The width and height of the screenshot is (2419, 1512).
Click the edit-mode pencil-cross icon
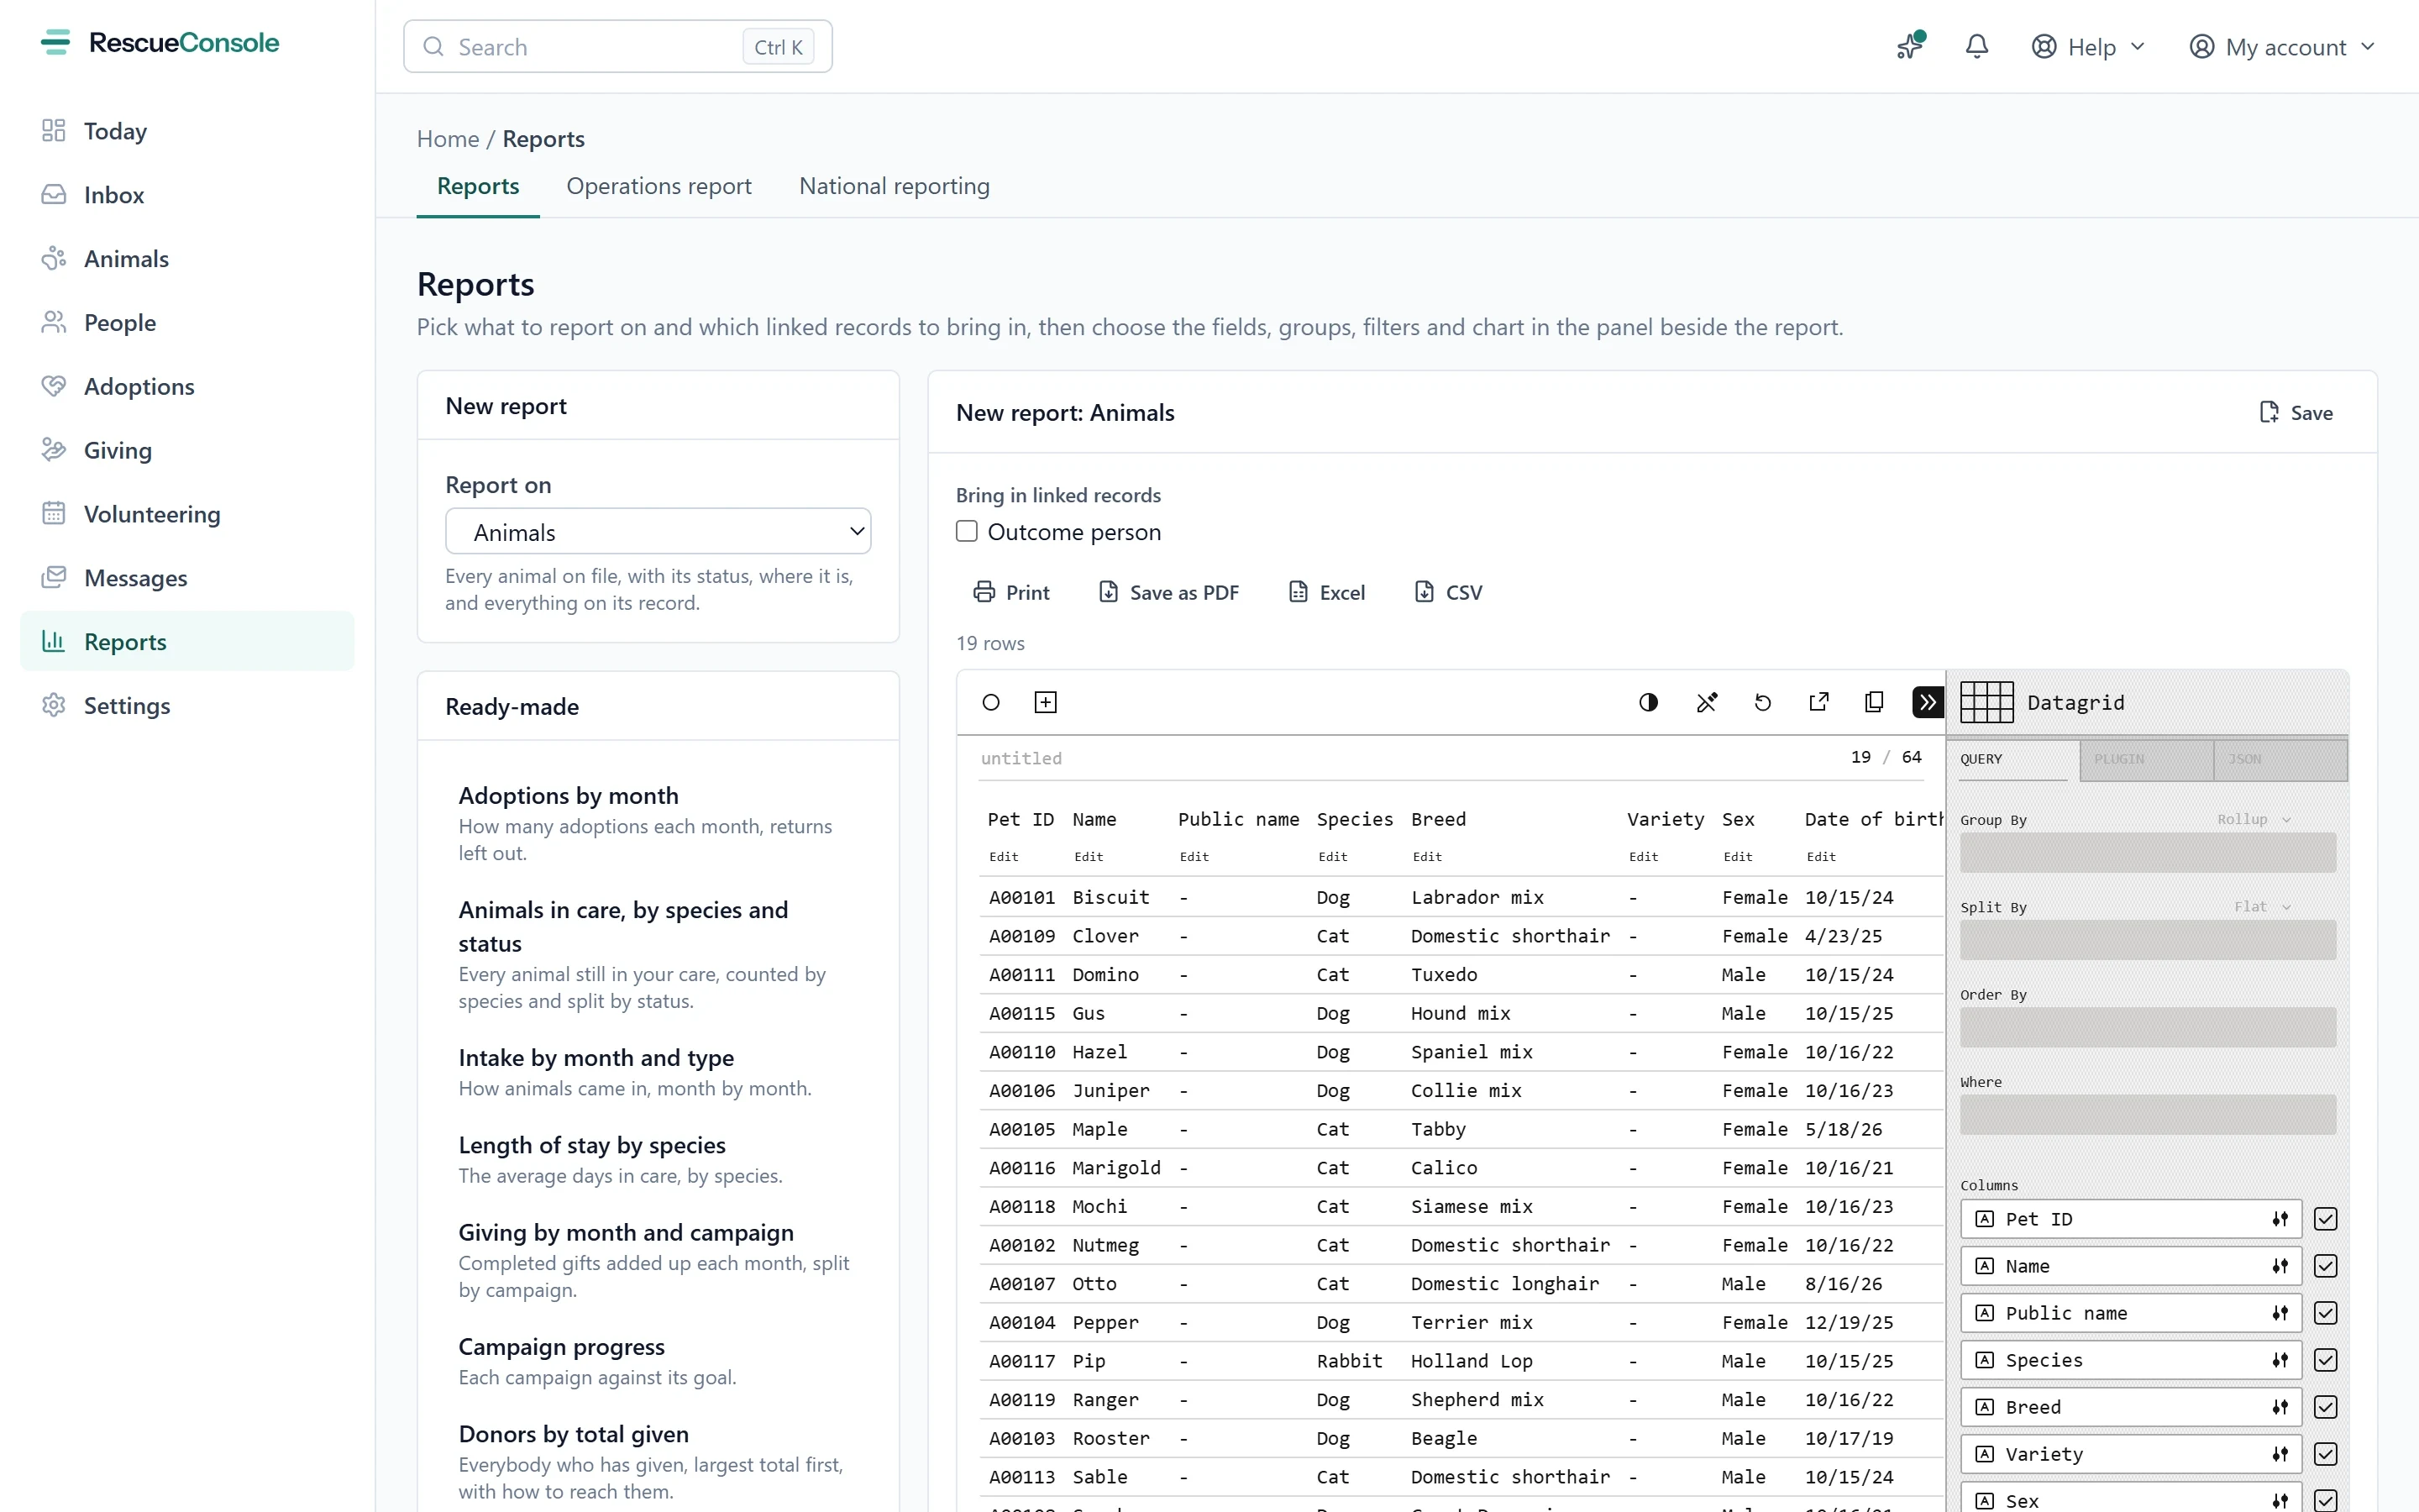pos(1706,702)
